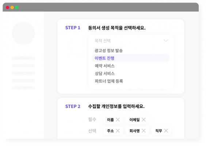Select 상담 서비스 from the dropdown

pos(105,73)
